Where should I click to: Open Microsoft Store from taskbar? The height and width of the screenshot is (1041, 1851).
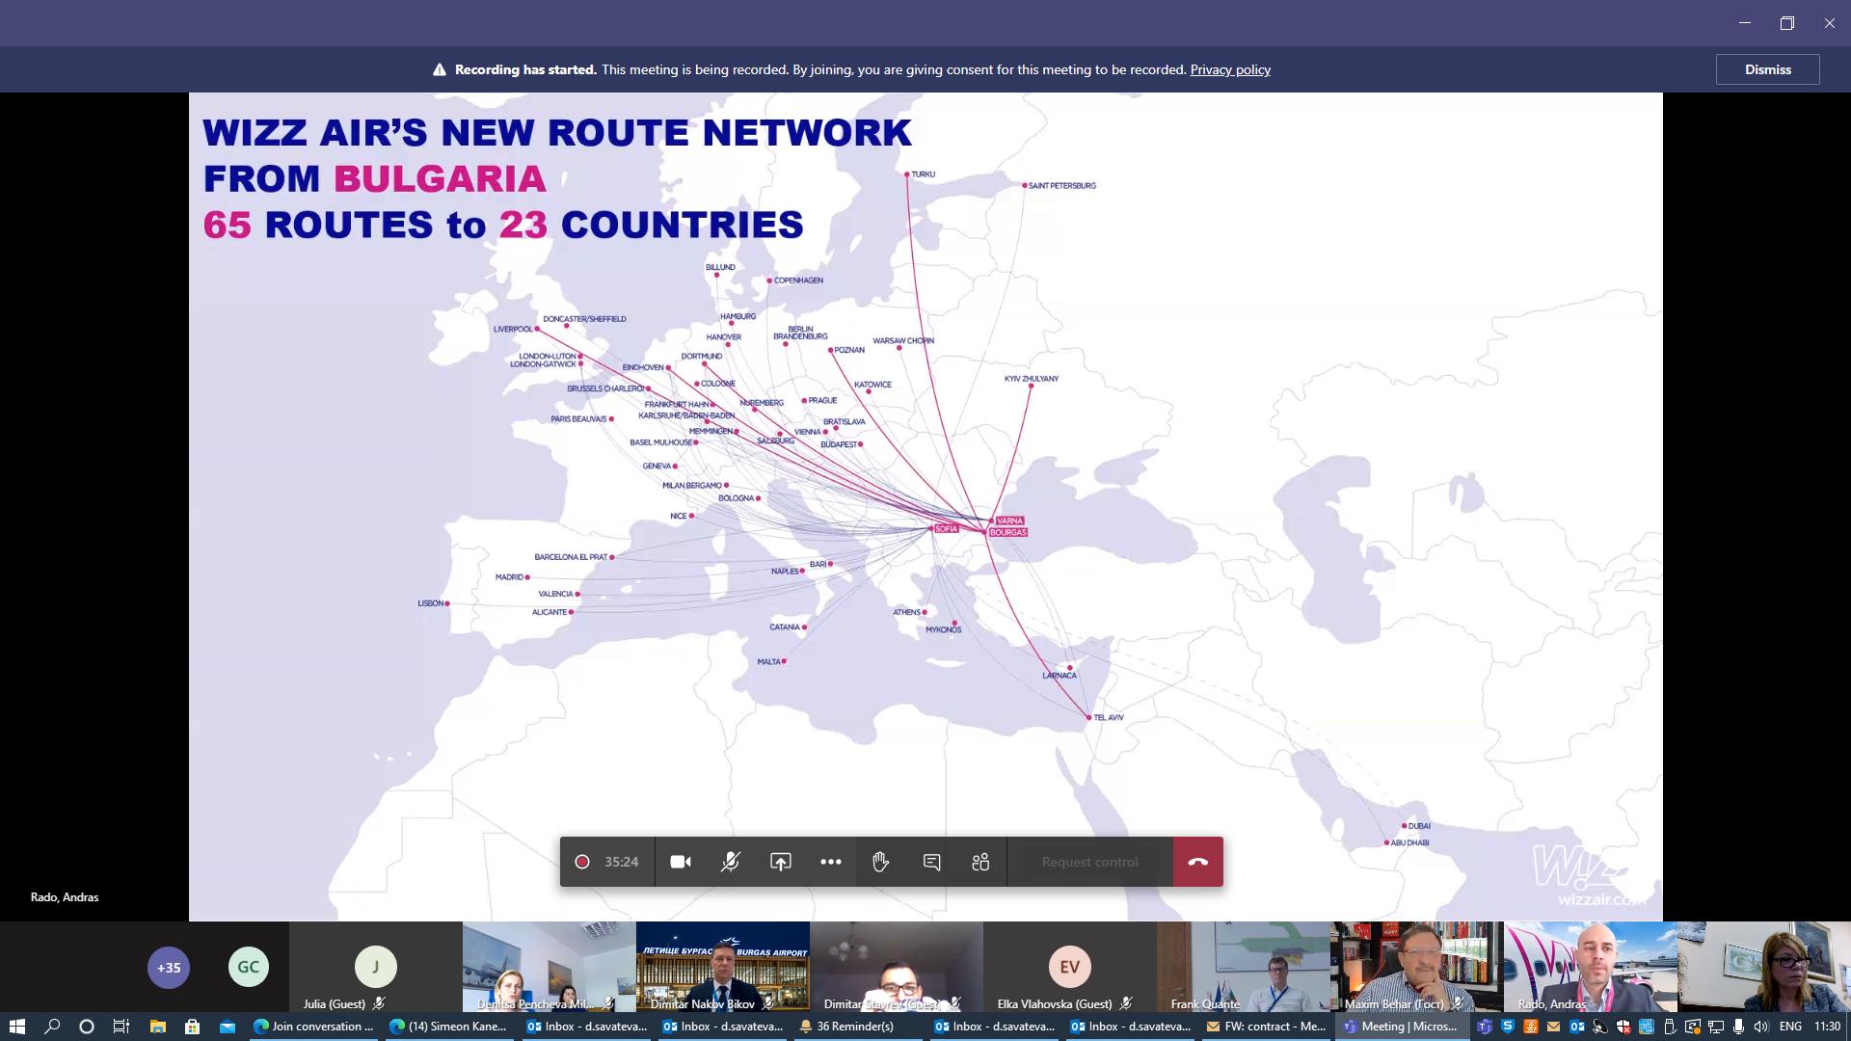pyautogui.click(x=192, y=1027)
